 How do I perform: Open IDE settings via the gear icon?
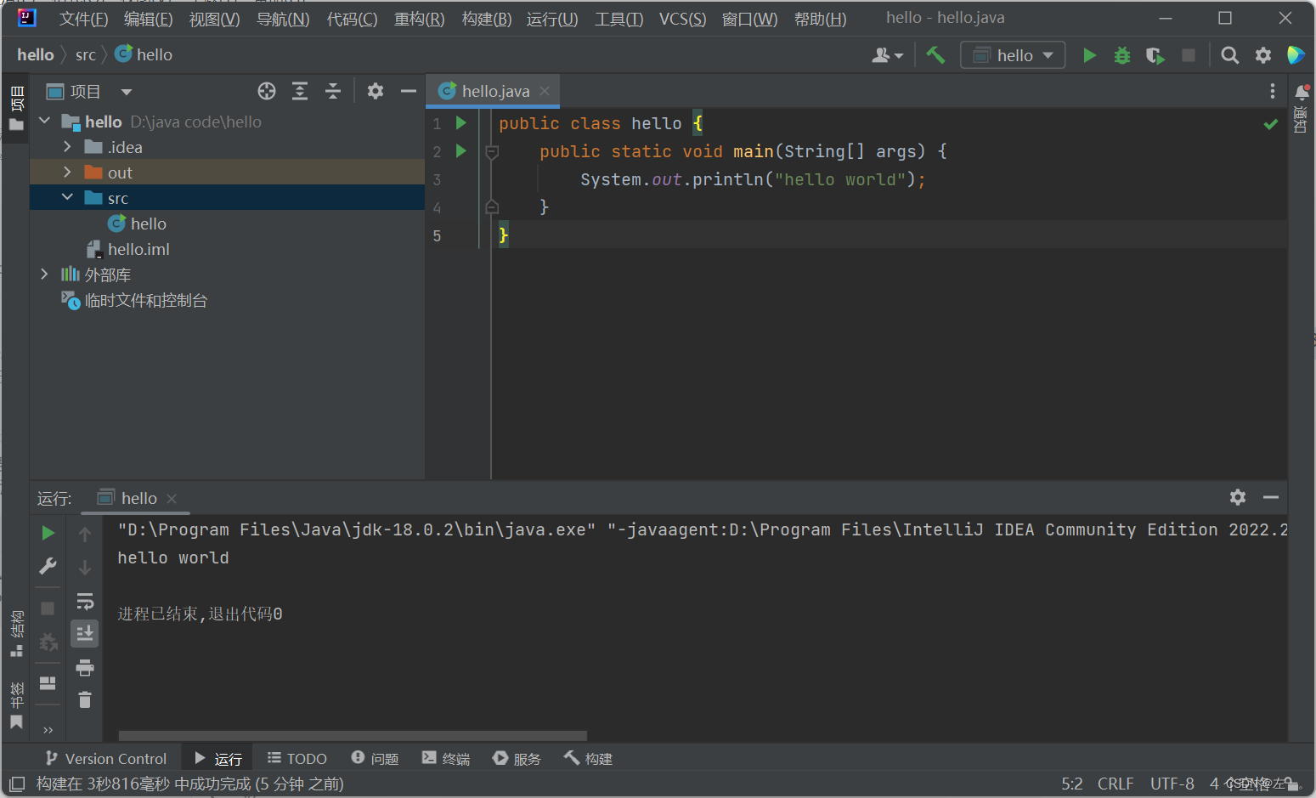pos(1263,54)
